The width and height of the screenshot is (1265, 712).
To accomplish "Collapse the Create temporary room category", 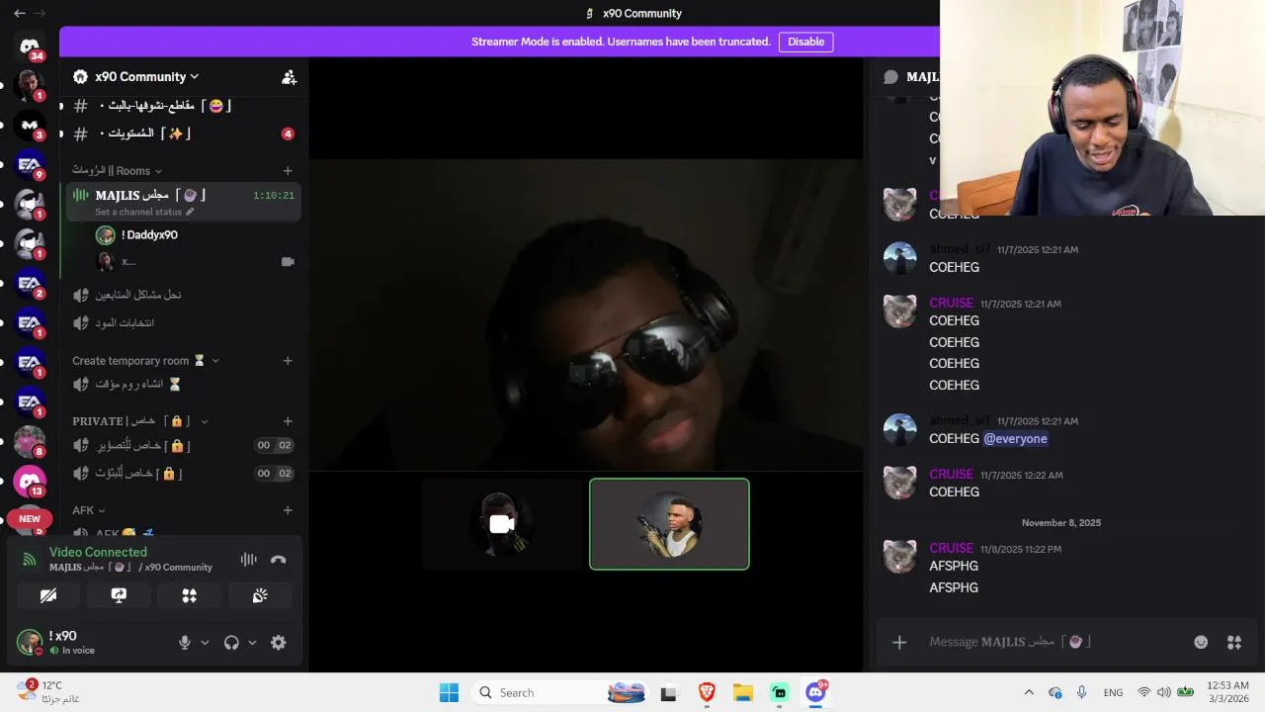I will [145, 361].
